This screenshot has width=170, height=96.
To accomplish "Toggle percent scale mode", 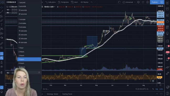I will coord(153,89).
